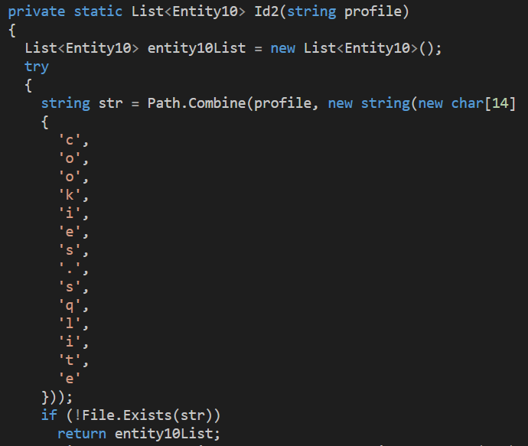The width and height of the screenshot is (528, 446).
Task: Click the 't' character literal
Action: (x=70, y=360)
